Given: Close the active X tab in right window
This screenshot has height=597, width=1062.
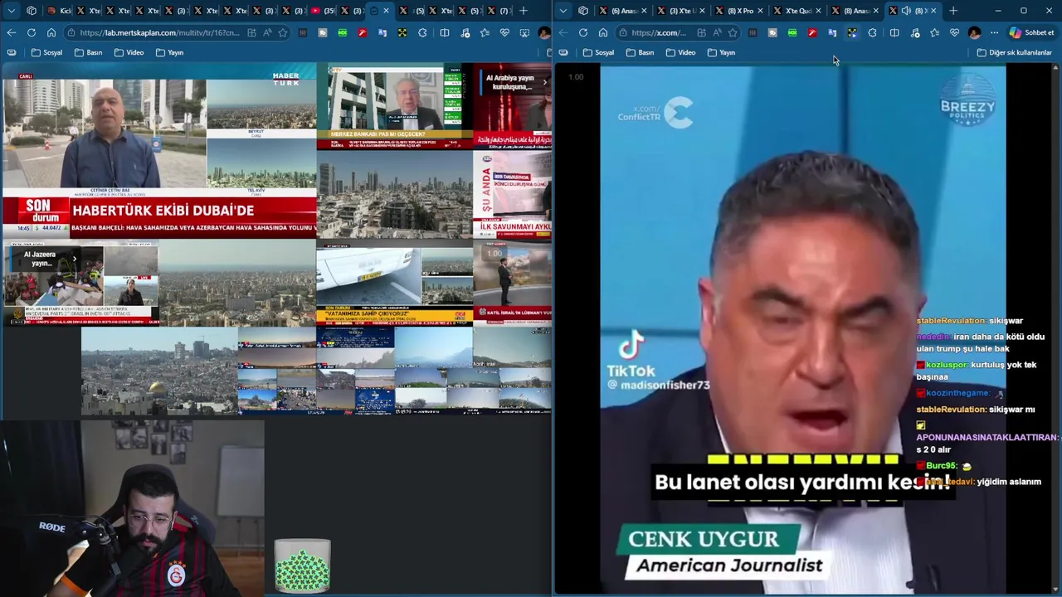Looking at the screenshot, I should [x=933, y=11].
